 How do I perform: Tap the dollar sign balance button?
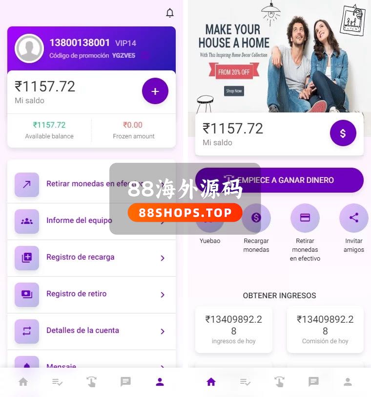[x=343, y=133]
